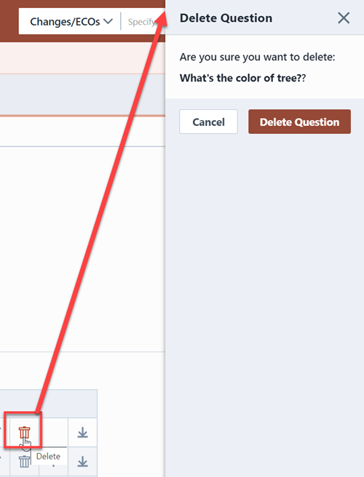Click the first row's download arrow icon
The image size is (364, 477).
click(82, 433)
